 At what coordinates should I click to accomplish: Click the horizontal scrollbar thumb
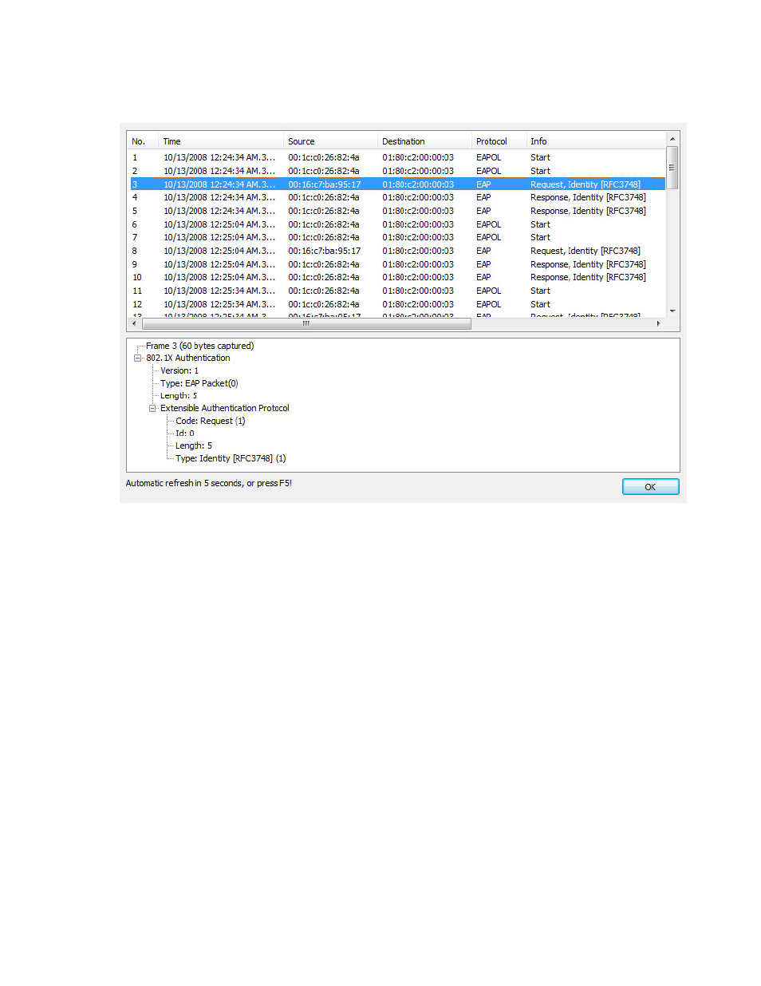(306, 324)
